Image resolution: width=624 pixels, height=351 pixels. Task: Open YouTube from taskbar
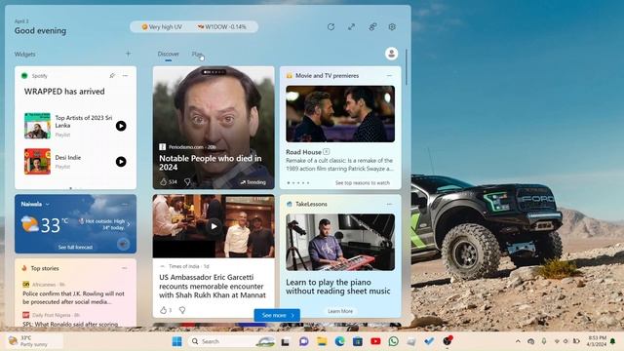coord(375,341)
